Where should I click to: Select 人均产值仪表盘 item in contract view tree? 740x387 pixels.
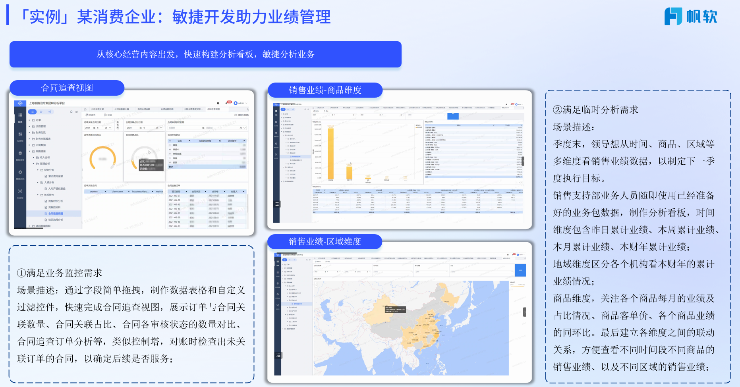tap(57, 189)
